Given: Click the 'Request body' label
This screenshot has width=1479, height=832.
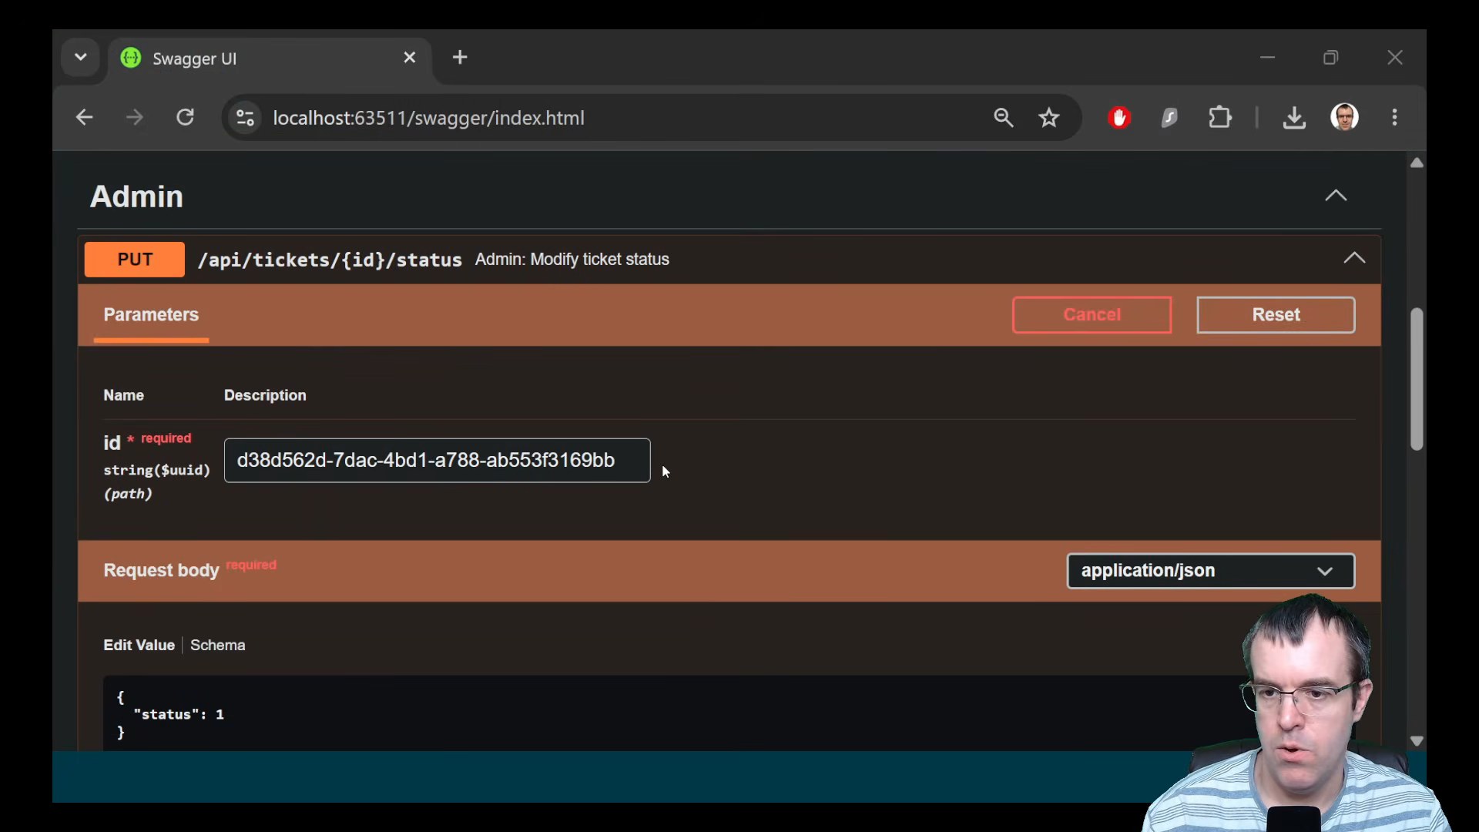Looking at the screenshot, I should tap(161, 571).
